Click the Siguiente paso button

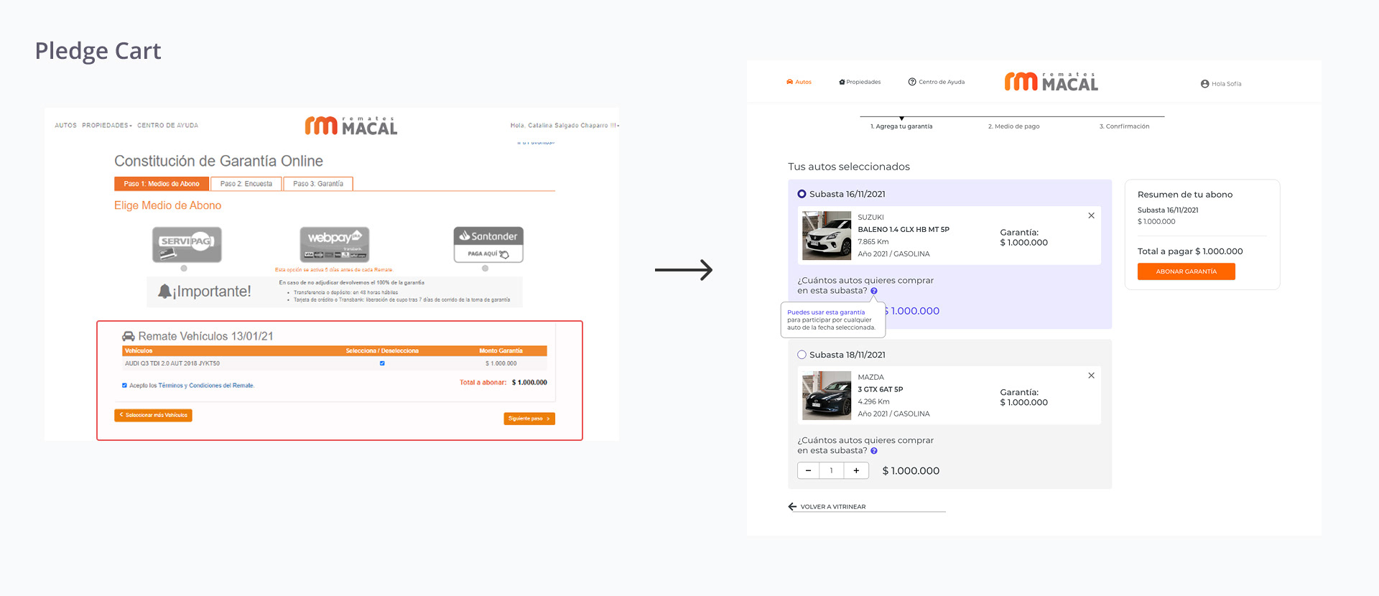point(529,419)
